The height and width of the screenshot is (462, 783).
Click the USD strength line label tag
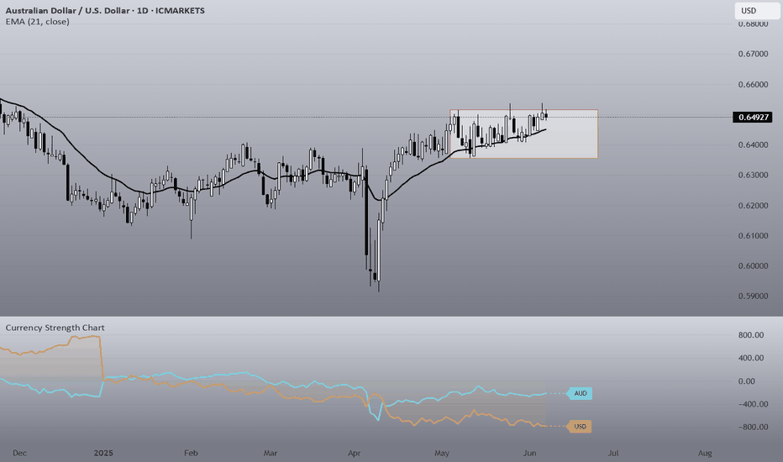coord(580,427)
